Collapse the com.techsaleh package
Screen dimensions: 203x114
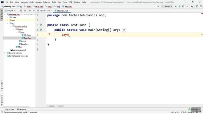click(x=10, y=26)
